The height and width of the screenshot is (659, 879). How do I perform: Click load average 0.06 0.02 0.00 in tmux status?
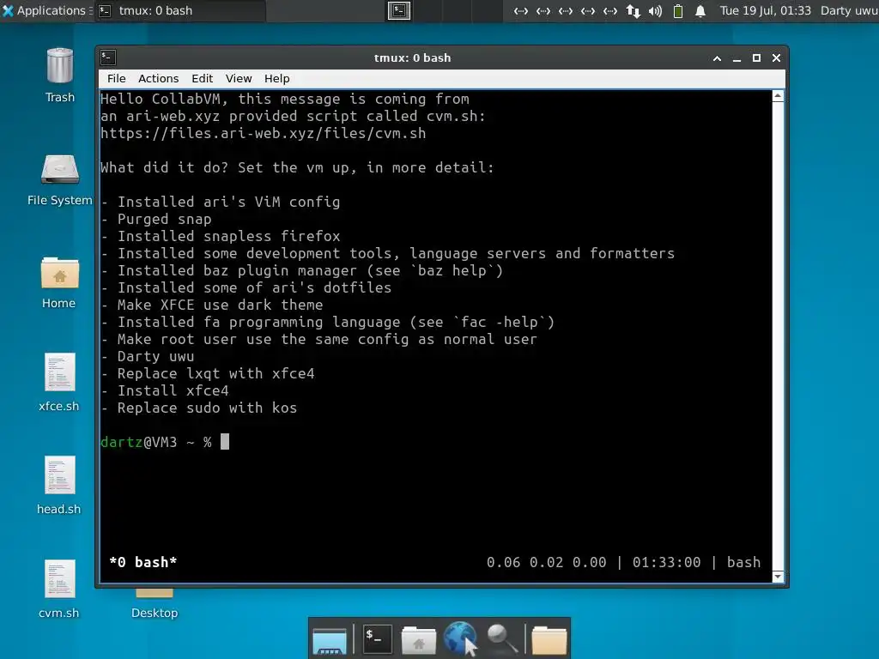(546, 562)
